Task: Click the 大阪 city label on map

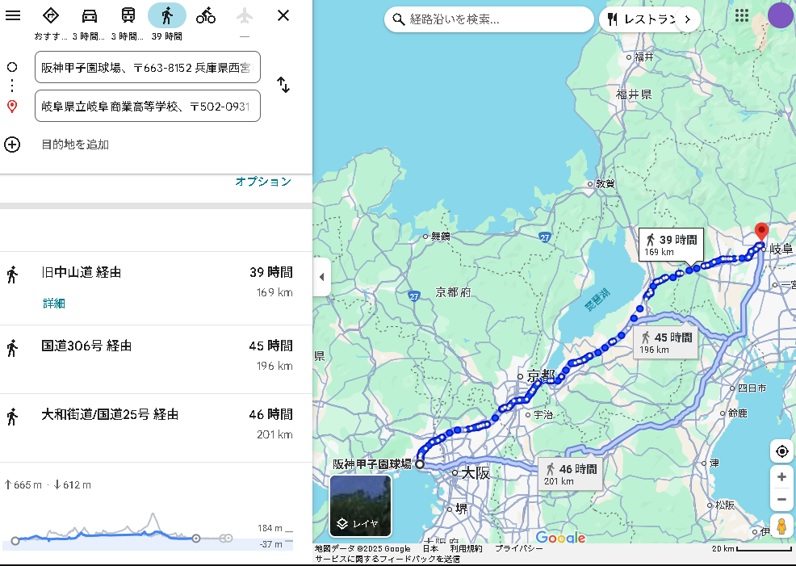Action: (476, 473)
